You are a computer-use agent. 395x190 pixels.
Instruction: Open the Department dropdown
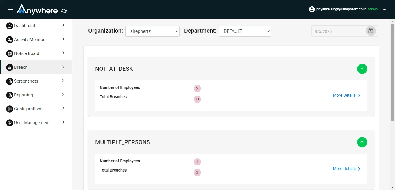[245, 31]
